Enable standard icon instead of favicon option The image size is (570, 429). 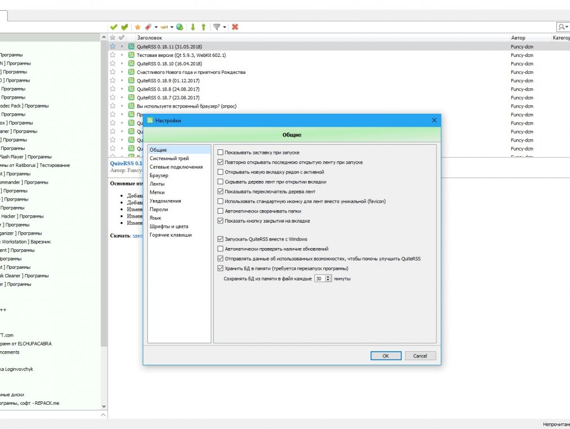click(x=220, y=201)
